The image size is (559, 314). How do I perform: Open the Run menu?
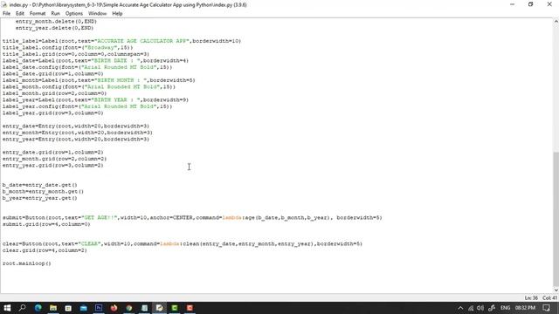pos(55,14)
